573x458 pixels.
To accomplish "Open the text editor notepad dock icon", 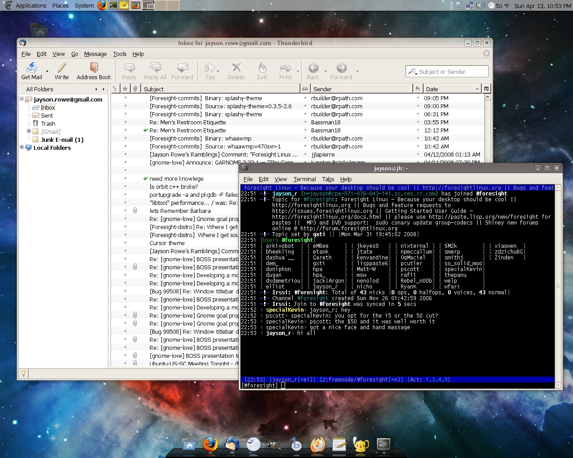I will tap(339, 444).
